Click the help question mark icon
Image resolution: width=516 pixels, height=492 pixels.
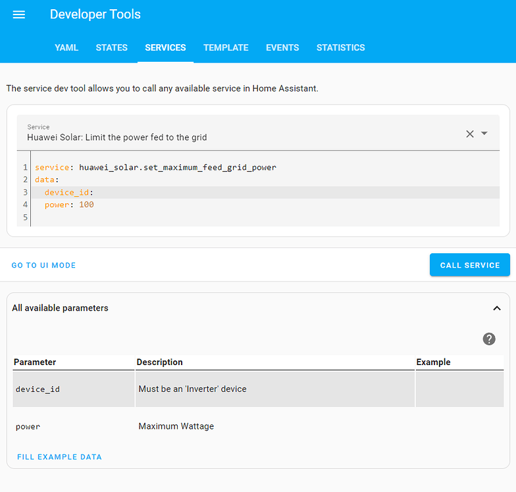tap(489, 339)
